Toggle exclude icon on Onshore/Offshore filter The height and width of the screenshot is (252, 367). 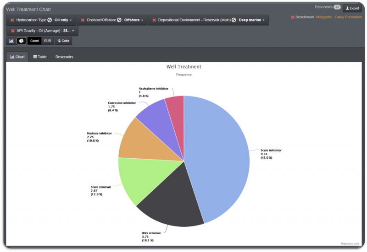pos(119,20)
